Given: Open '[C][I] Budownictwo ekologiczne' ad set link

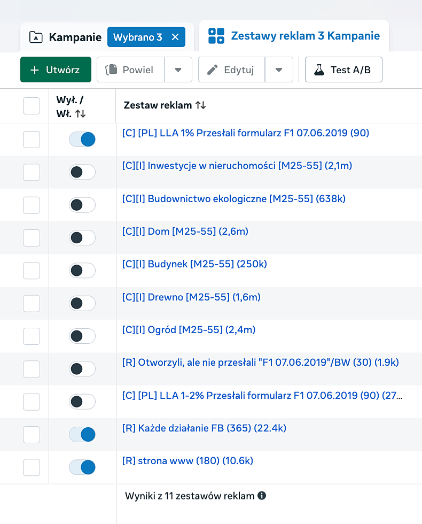Looking at the screenshot, I should (233, 199).
